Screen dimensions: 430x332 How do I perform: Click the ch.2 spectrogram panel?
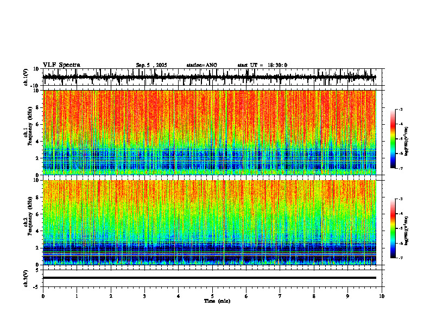tap(209, 222)
